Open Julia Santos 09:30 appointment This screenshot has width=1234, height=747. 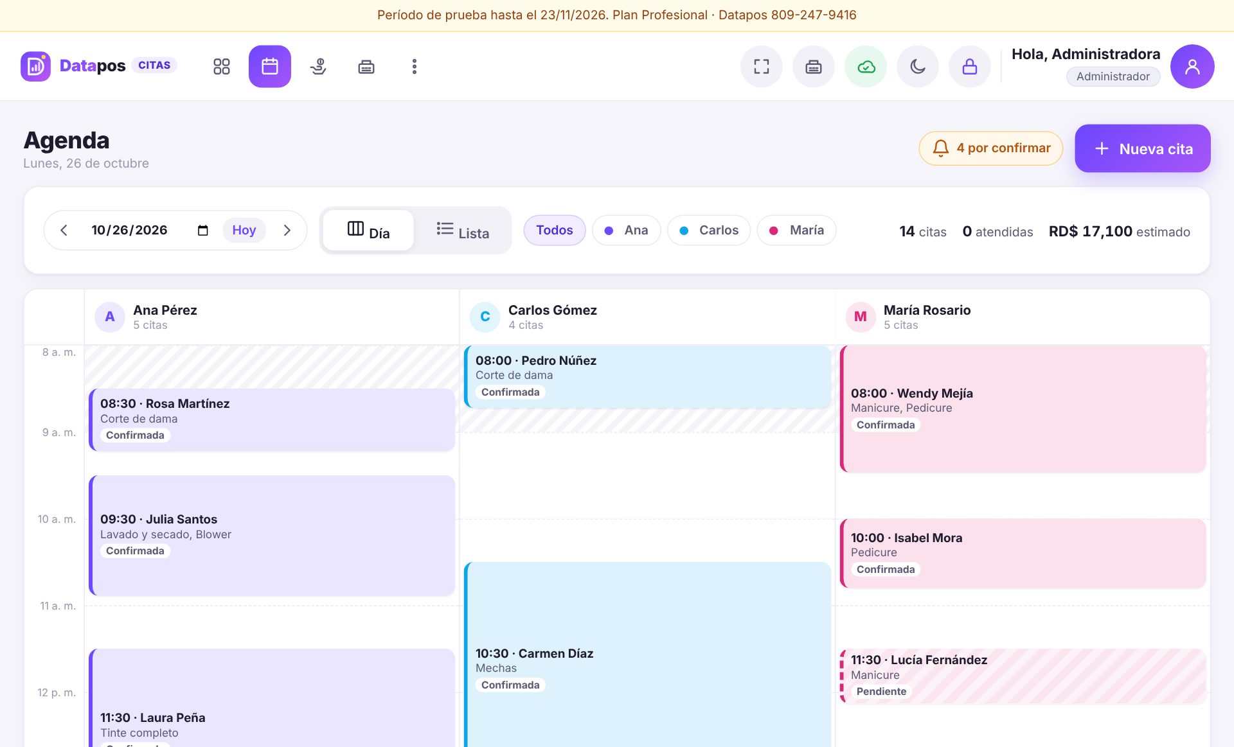pos(273,535)
